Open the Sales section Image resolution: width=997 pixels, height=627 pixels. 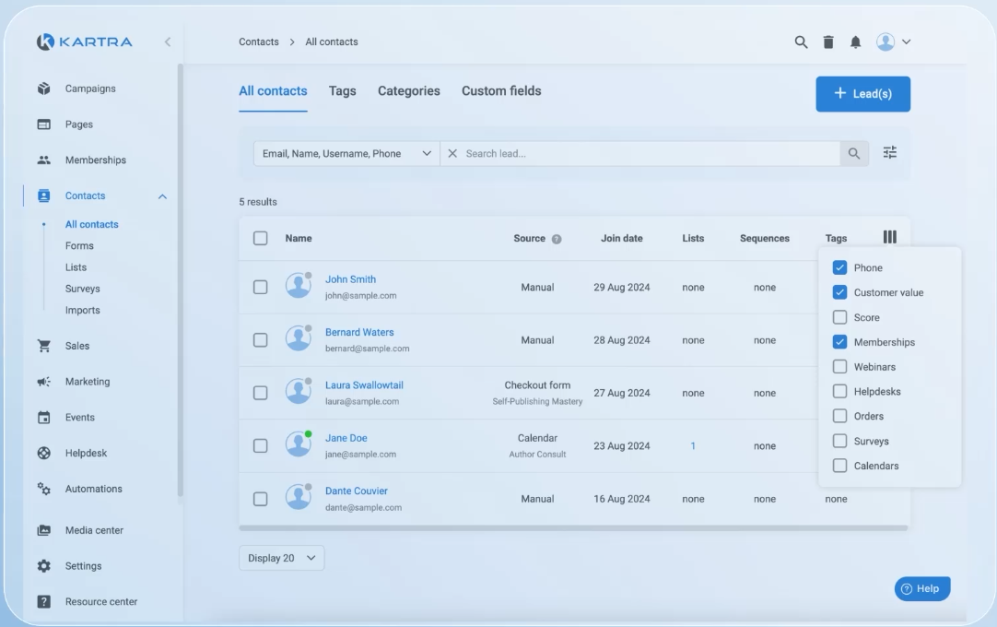76,346
